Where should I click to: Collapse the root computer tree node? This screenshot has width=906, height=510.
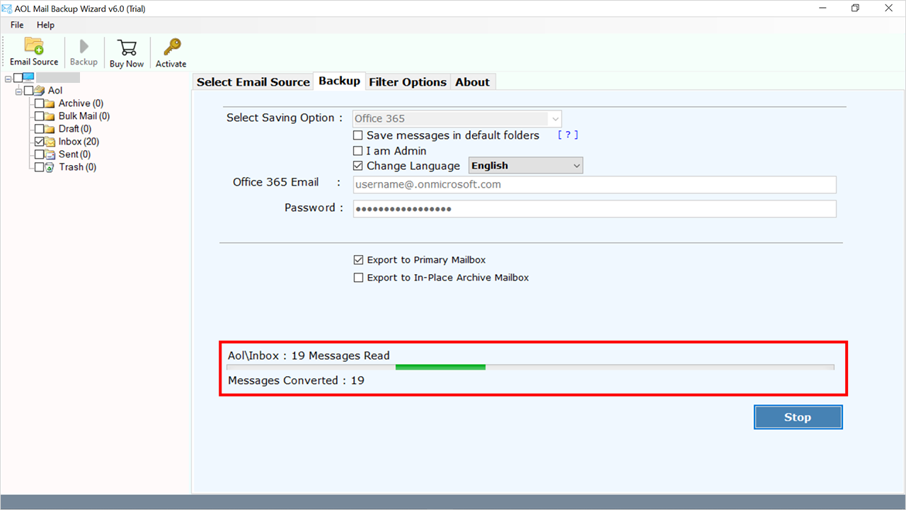[8, 78]
